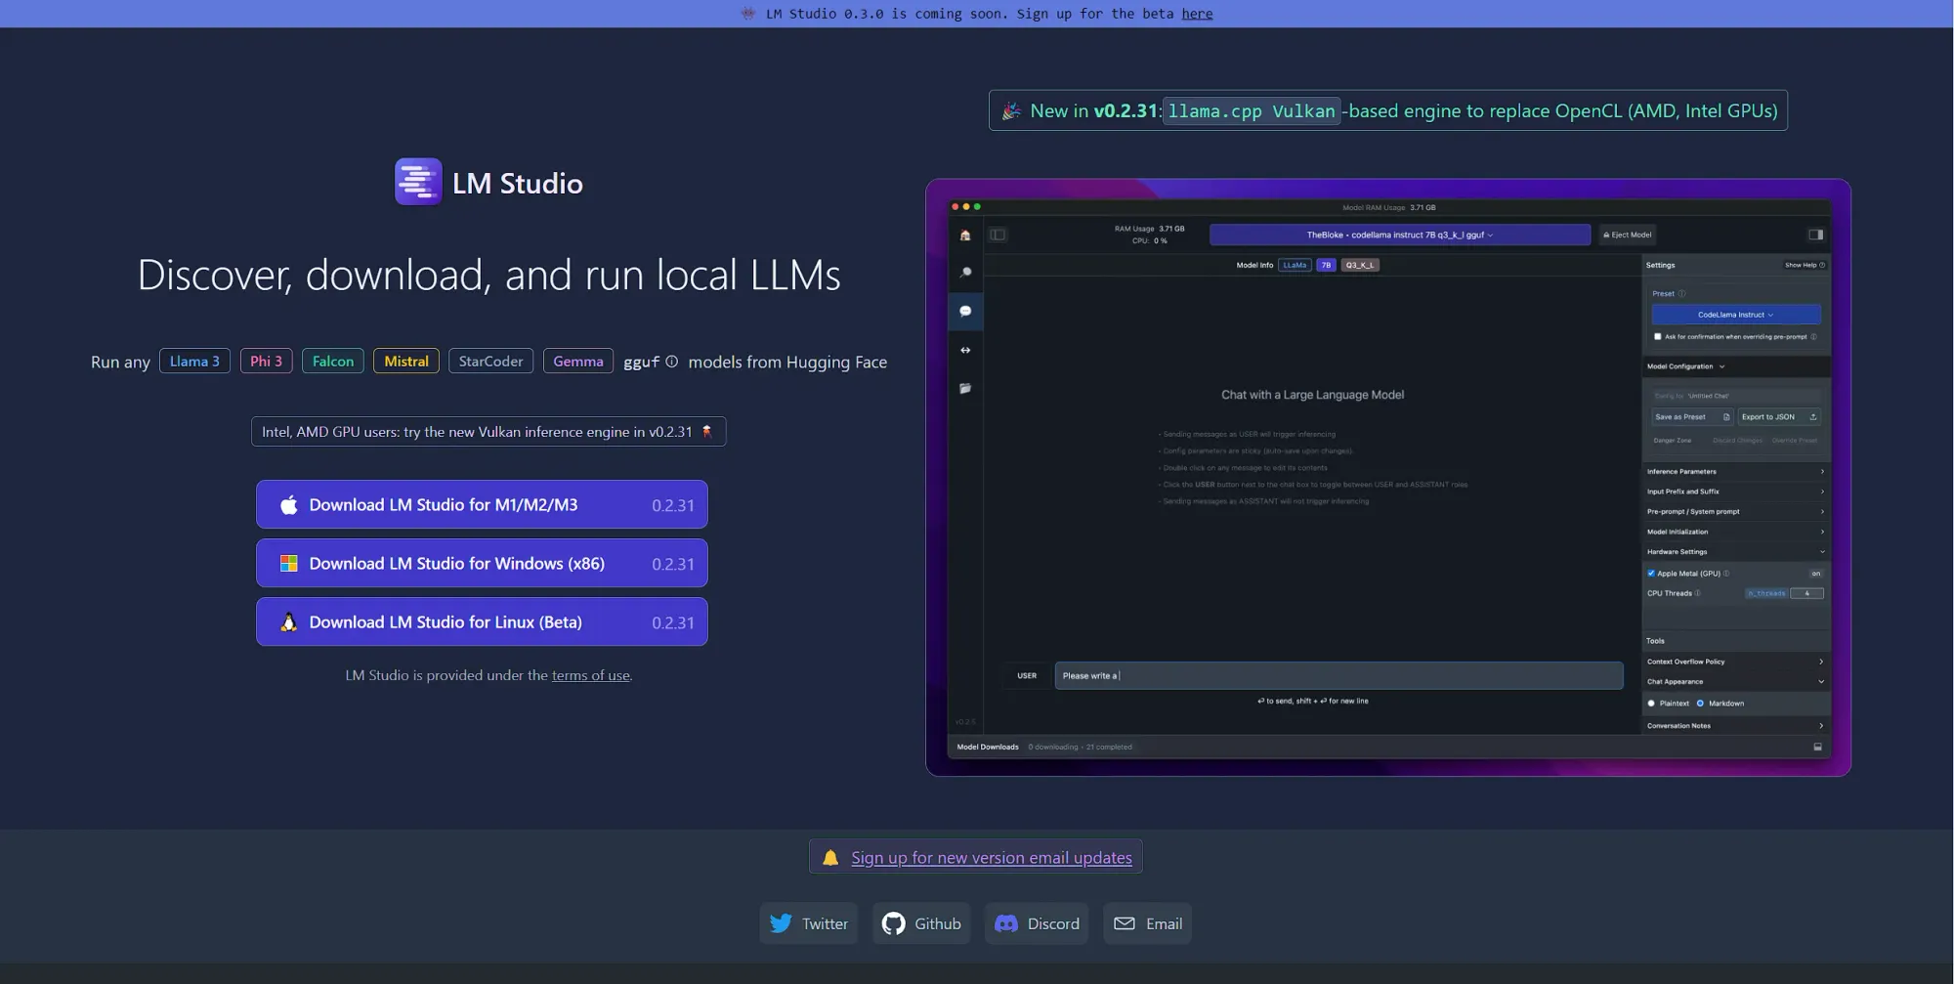Open the terms of use link
Viewport: 1954px width, 984px height.
click(x=590, y=675)
